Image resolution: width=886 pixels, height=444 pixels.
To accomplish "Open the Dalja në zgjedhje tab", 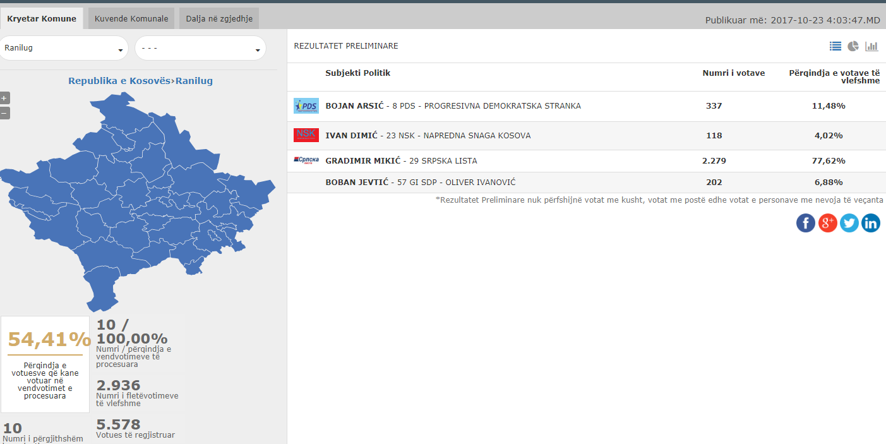I will pyautogui.click(x=219, y=18).
